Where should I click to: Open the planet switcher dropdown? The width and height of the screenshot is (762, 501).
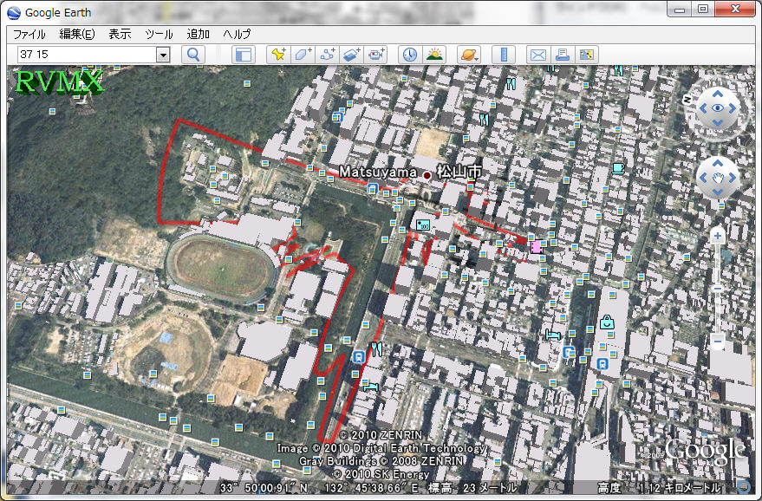tap(468, 55)
